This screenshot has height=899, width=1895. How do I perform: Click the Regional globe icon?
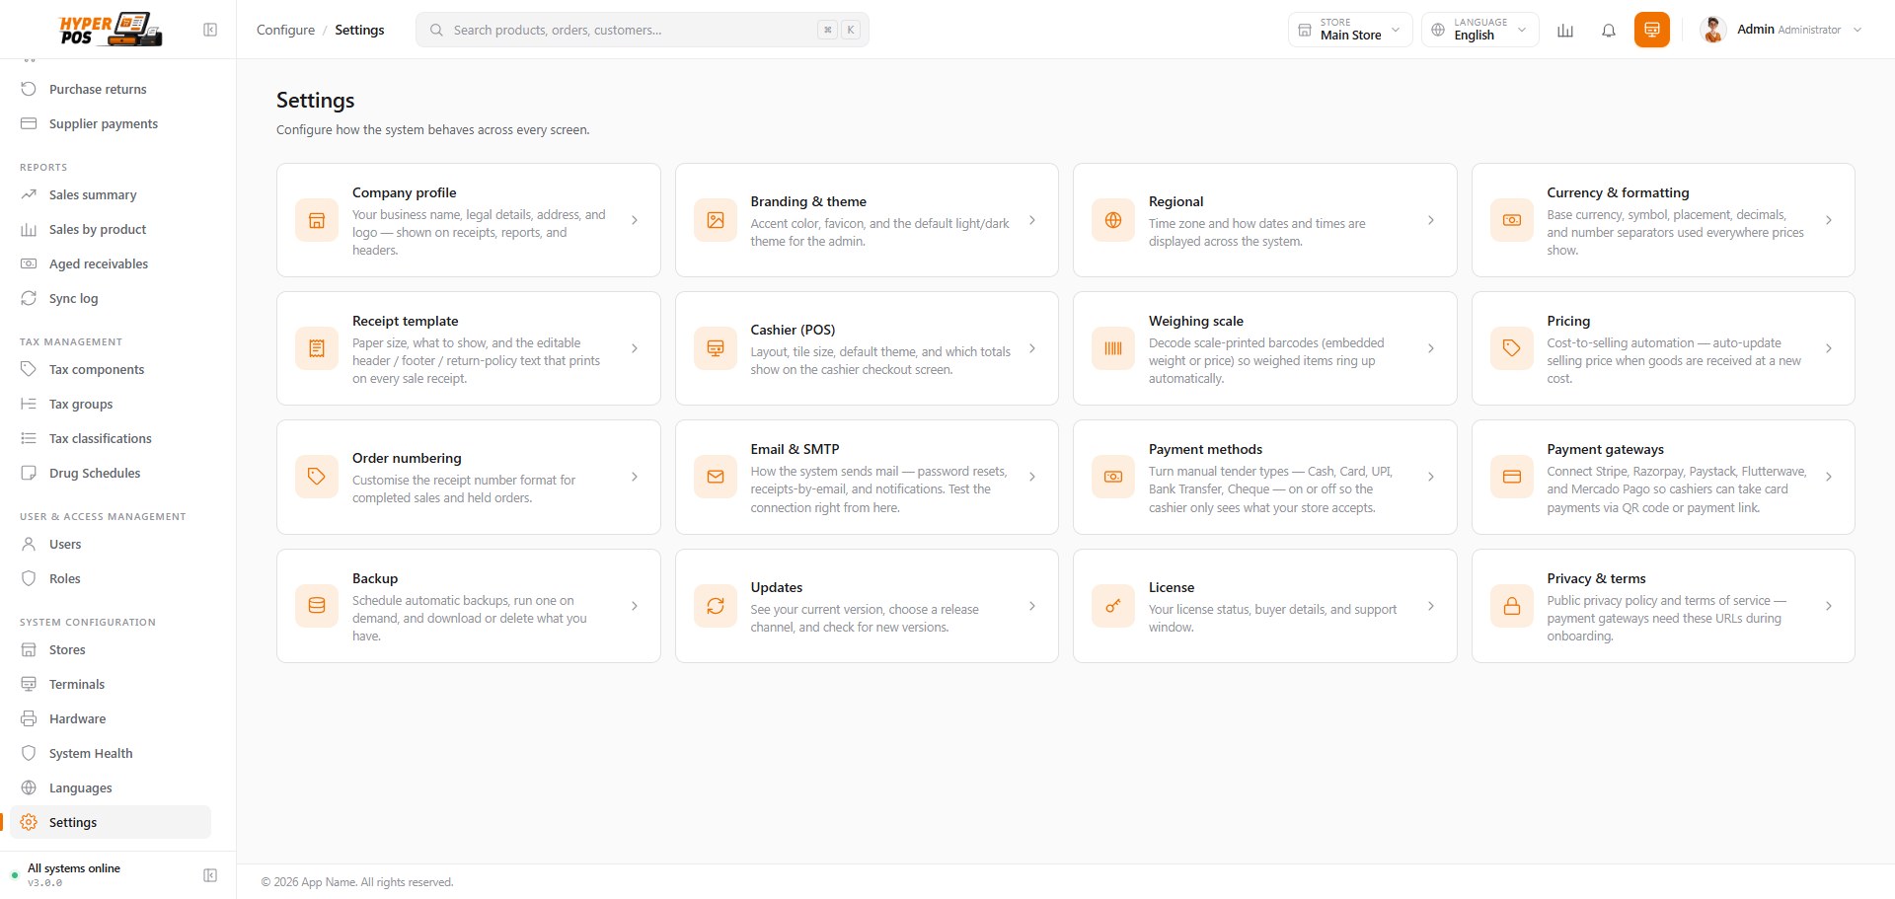1113,220
